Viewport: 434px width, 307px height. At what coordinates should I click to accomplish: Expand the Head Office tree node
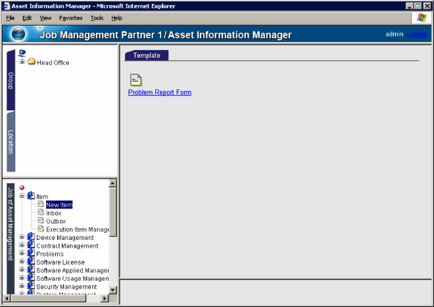(22, 61)
